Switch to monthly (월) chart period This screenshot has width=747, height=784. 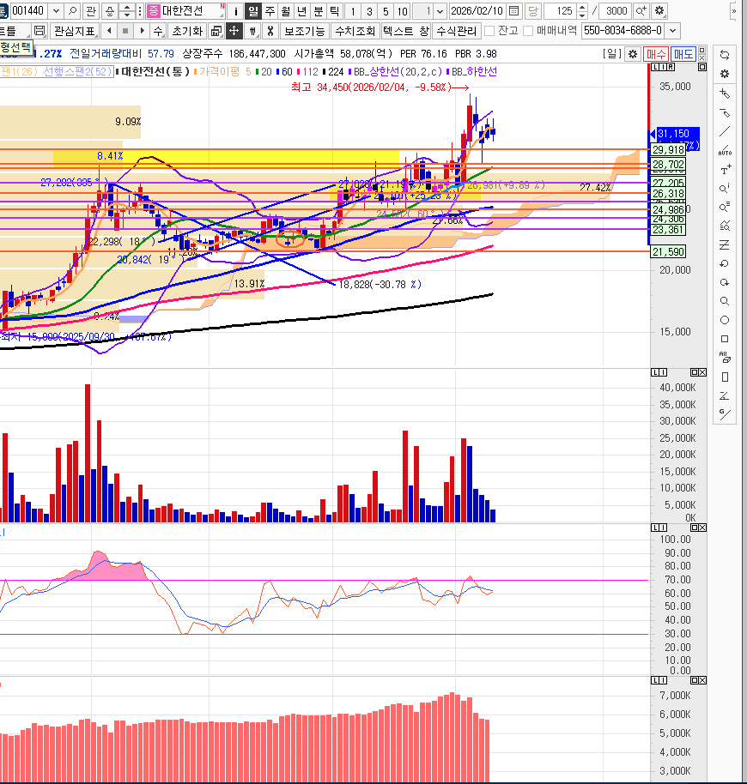click(x=285, y=11)
